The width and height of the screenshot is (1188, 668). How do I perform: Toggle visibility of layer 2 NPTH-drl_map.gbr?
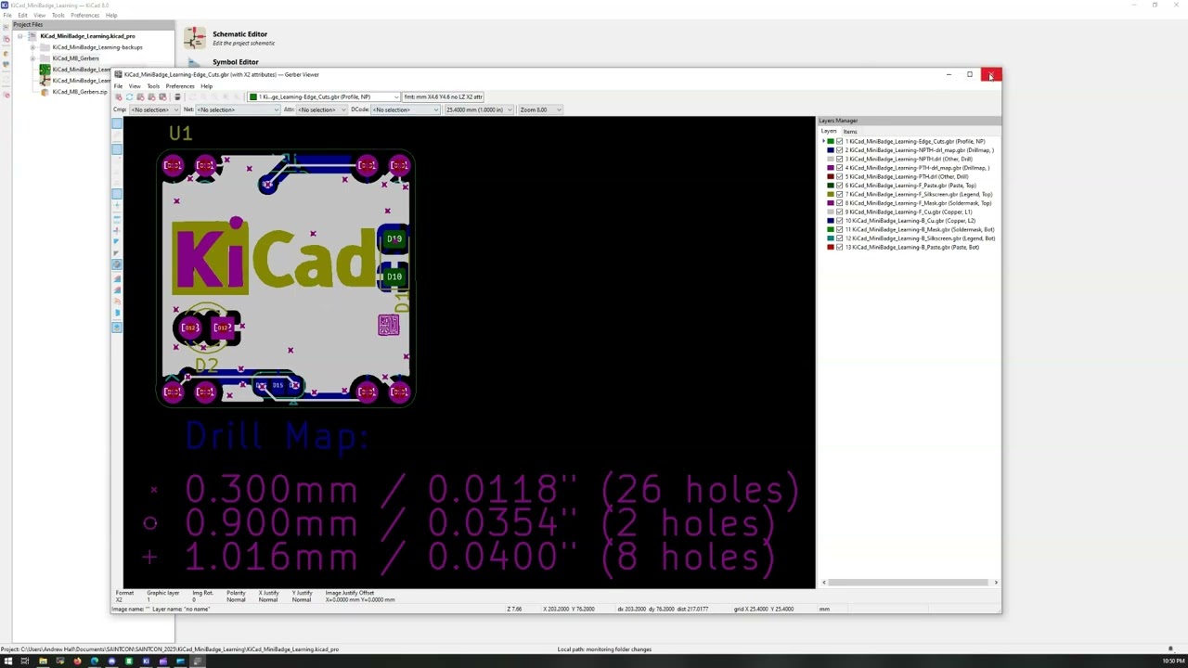tap(840, 150)
